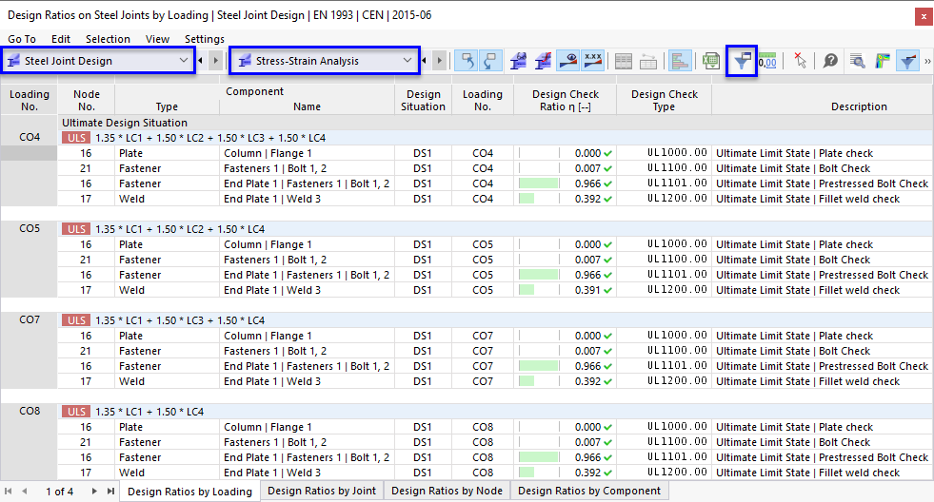This screenshot has height=502, width=934.
Task: Click the color gradient results icon
Action: pos(883,61)
